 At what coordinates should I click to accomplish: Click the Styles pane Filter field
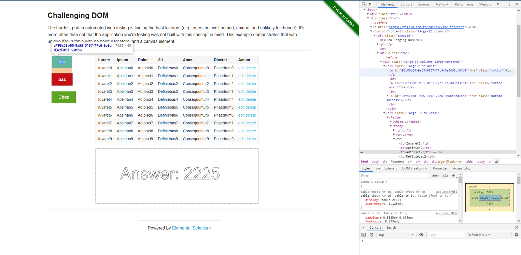(394, 176)
